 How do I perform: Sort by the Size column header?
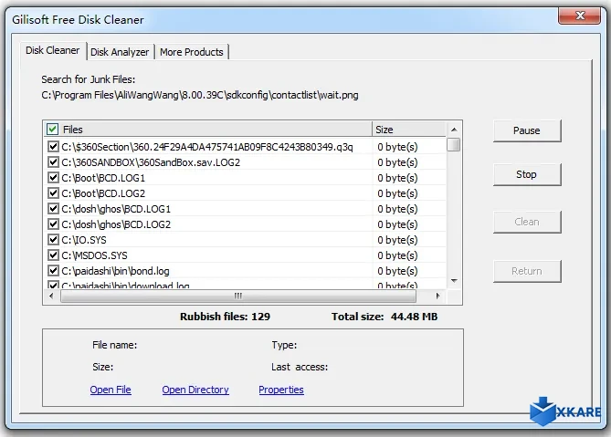click(x=409, y=130)
